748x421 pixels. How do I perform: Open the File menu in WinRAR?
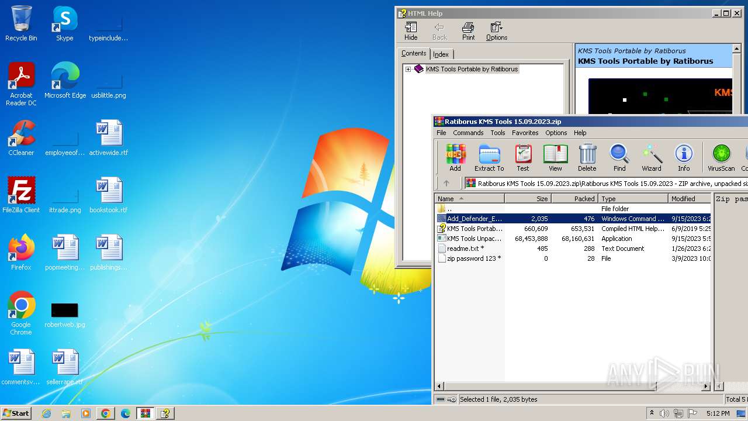point(441,133)
